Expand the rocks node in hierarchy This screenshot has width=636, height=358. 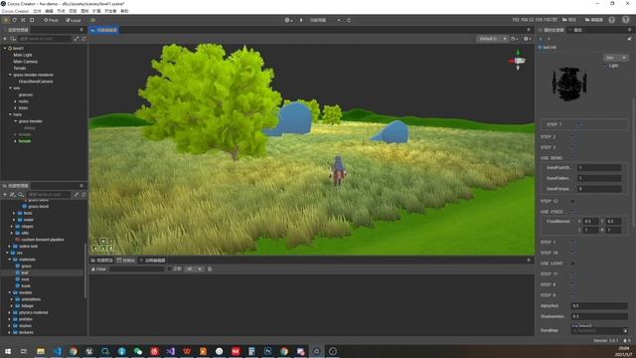click(16, 101)
